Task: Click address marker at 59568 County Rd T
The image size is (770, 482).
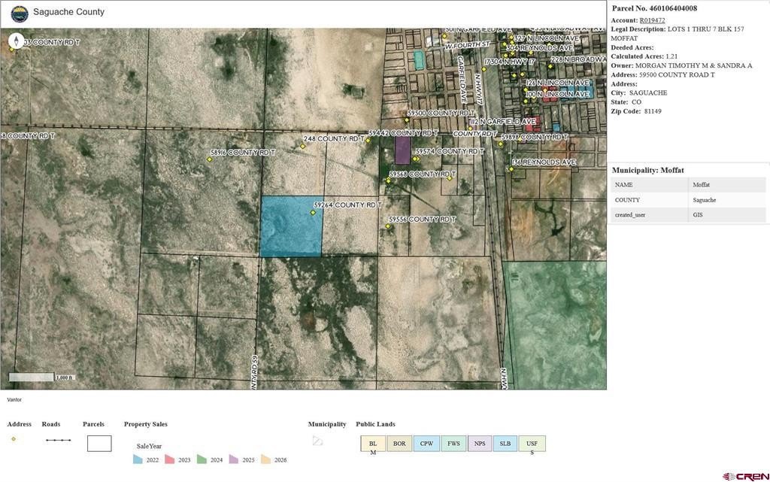Action: [388, 180]
